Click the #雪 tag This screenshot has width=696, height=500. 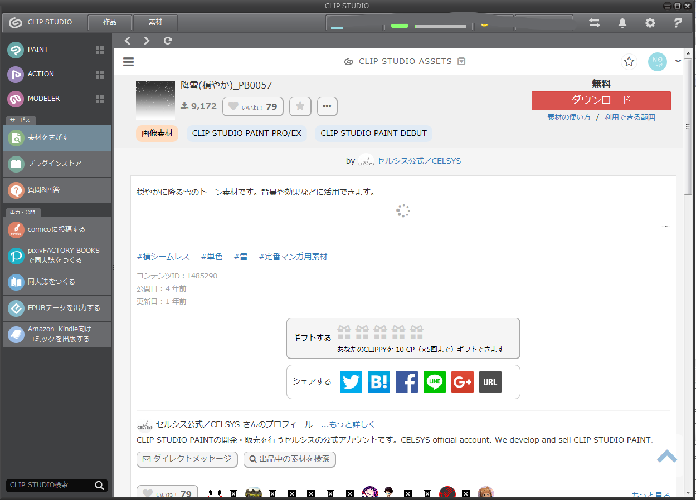(x=241, y=257)
